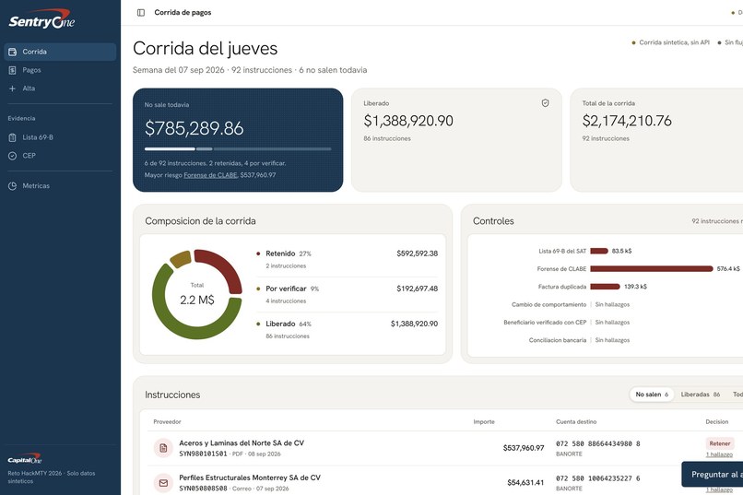Click the Por verificar 9% legend row
Viewport: 743px width, 495px height.
(347, 294)
